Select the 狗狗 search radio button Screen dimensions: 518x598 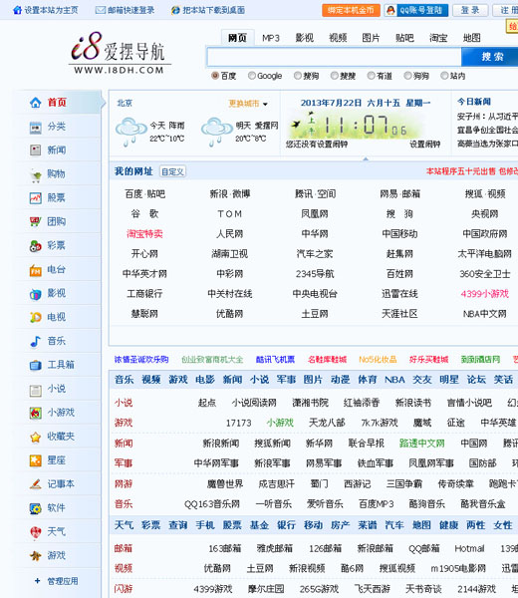pos(407,76)
